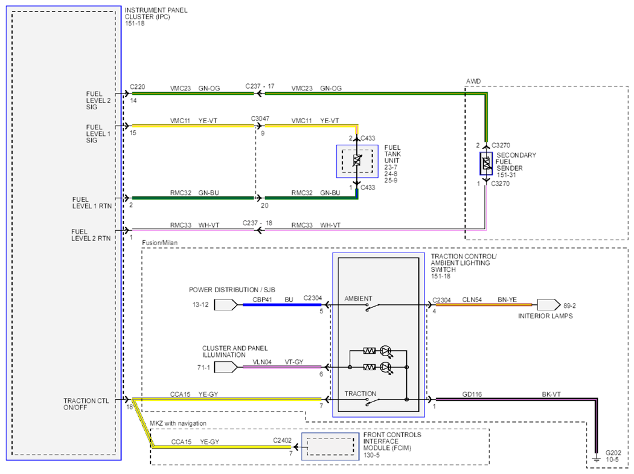
Task: Click the lower resistor symbol beside the LEDs
Action: [369, 367]
